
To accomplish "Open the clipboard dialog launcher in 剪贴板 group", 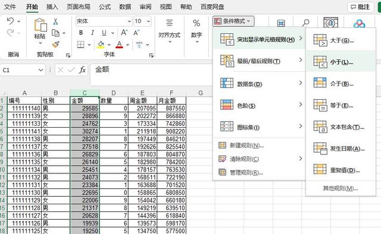I will point(68,55).
